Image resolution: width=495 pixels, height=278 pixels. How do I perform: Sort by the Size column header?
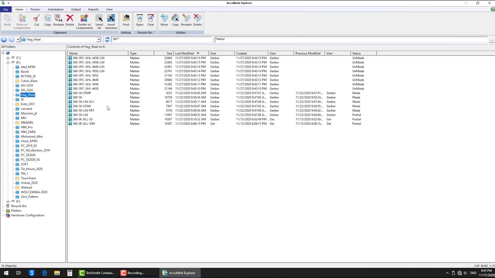[164, 53]
